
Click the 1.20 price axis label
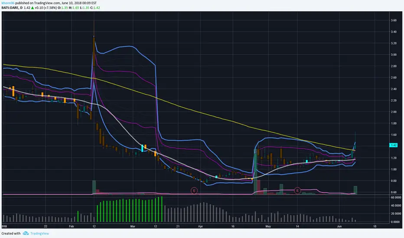(x=394, y=158)
